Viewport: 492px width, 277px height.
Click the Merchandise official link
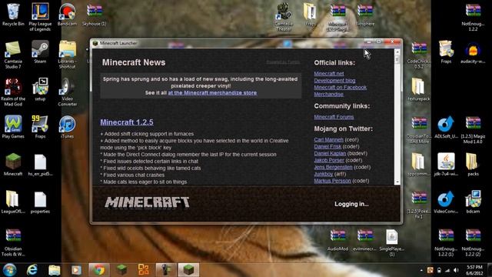click(329, 94)
